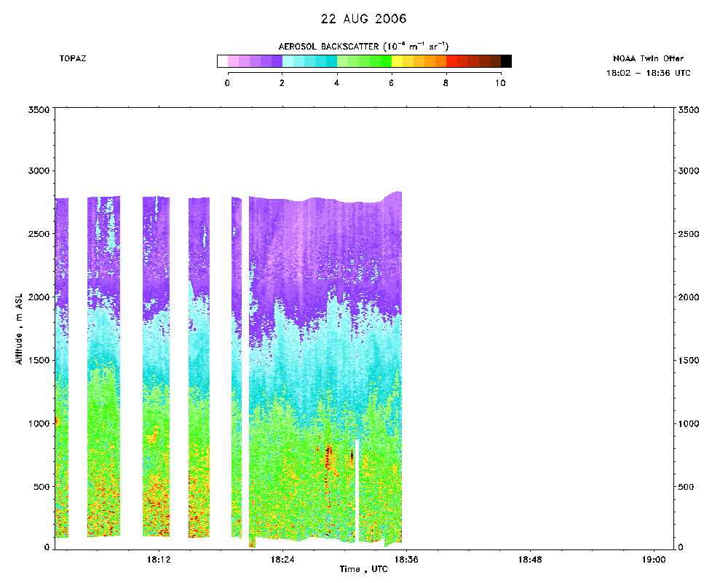
Task: Click the right axis label 1000
Action: click(689, 423)
